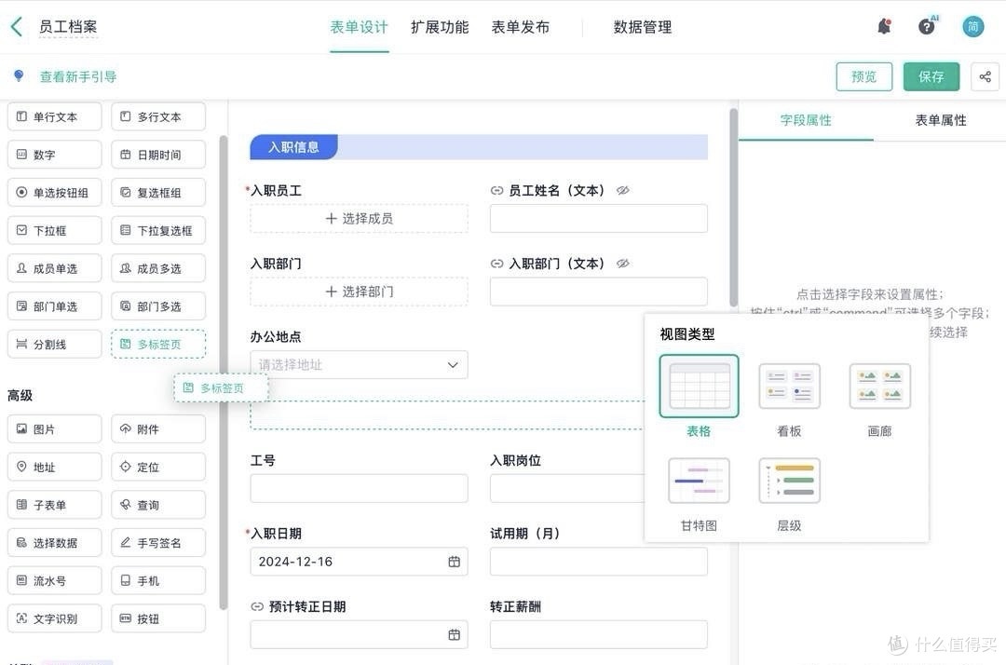Add a 单行文本 field

pyautogui.click(x=55, y=116)
